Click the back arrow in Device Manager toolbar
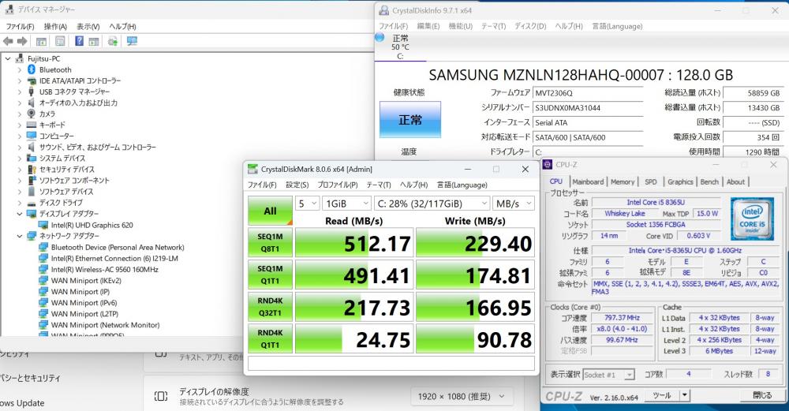The height and width of the screenshot is (411, 789). point(8,41)
